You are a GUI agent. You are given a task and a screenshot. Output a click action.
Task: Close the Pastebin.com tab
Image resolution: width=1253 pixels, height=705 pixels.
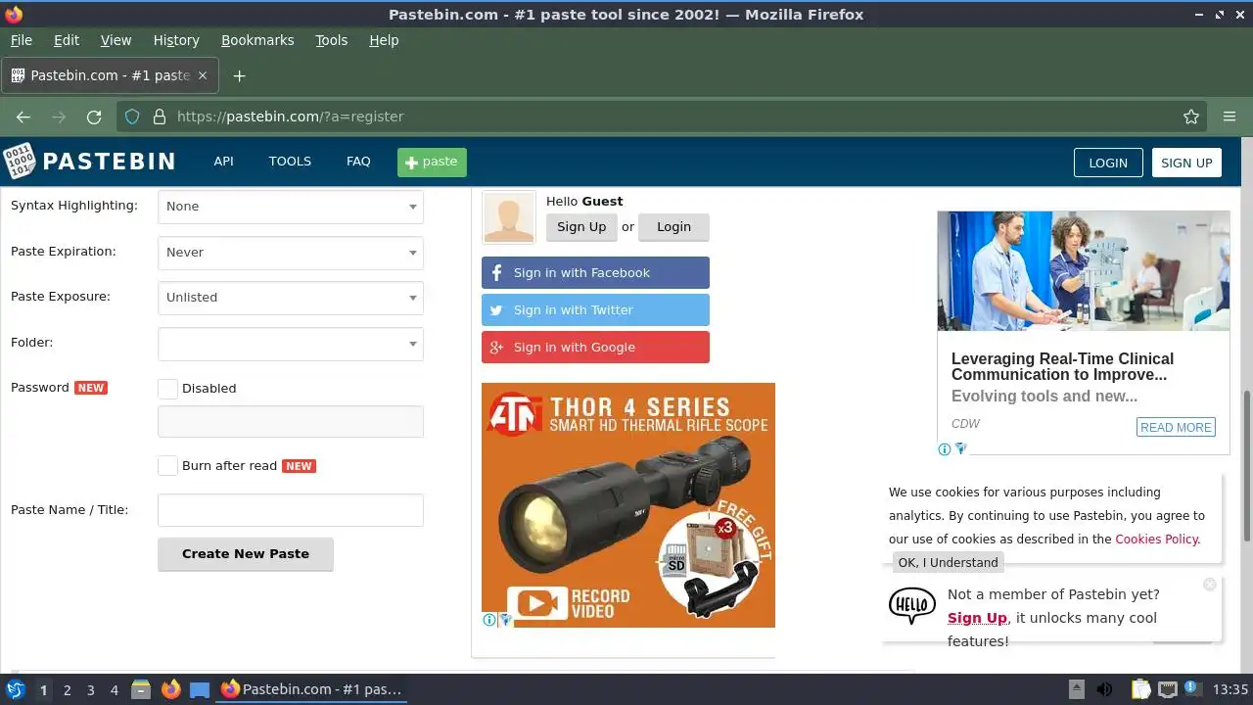click(x=203, y=75)
